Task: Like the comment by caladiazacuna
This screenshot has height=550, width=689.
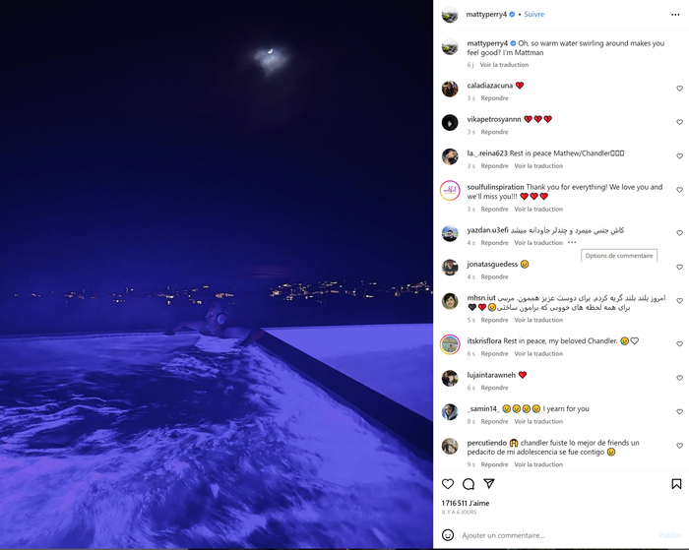Action: 679,89
